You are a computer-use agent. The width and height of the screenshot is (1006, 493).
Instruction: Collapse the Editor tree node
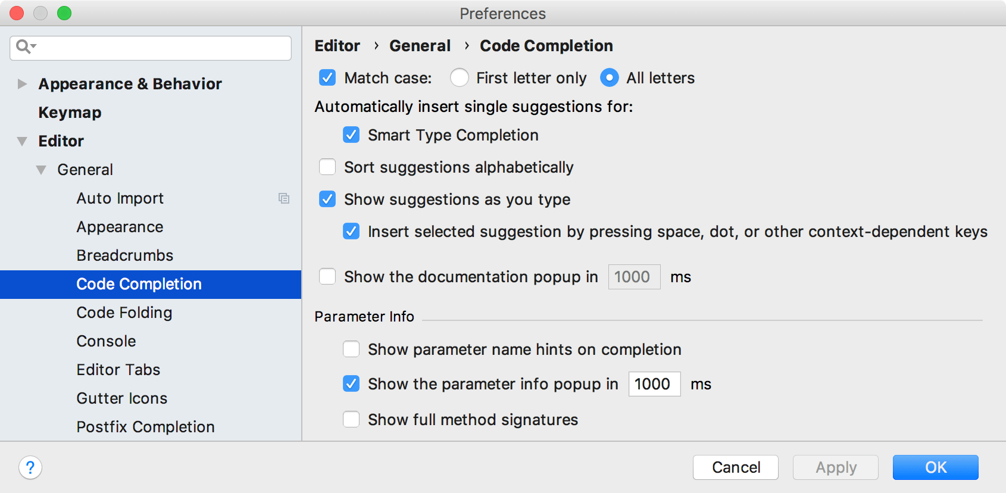point(22,141)
